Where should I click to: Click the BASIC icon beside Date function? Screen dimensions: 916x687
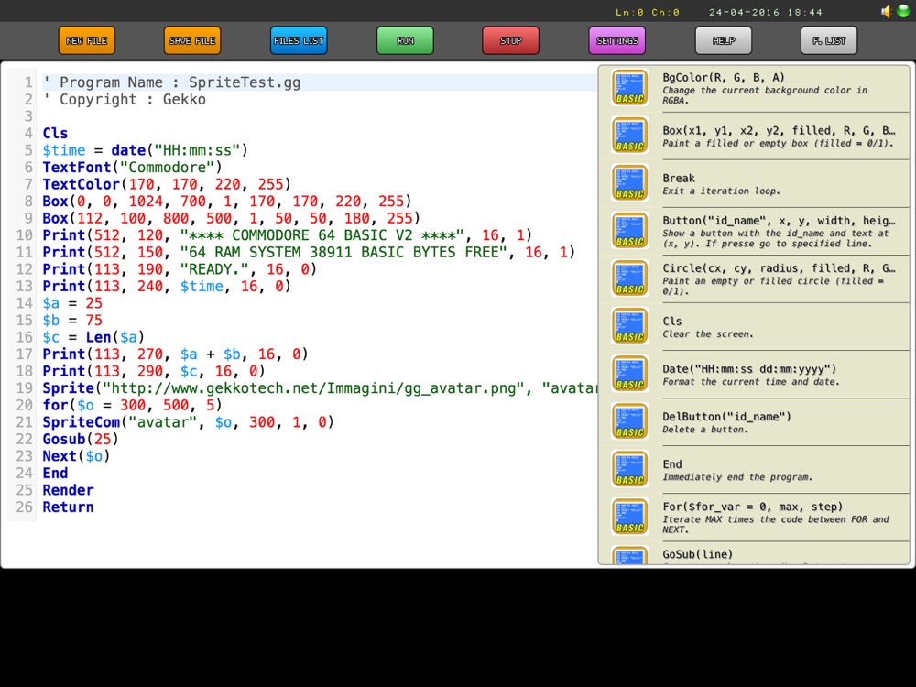point(630,374)
